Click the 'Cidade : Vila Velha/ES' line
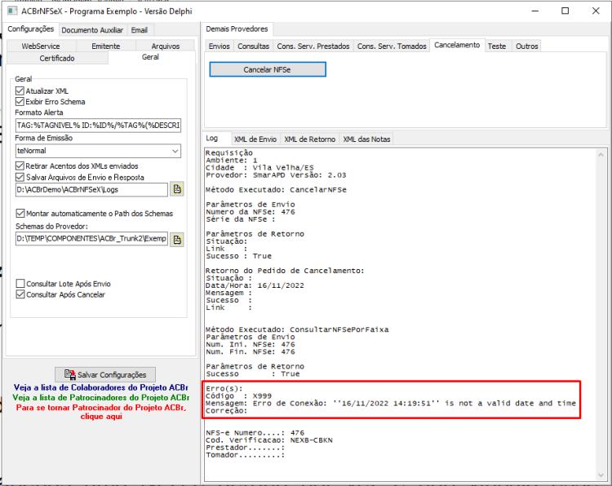612x486 pixels. pos(259,168)
